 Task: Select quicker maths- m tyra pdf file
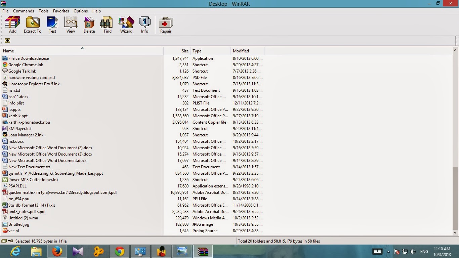[63, 192]
